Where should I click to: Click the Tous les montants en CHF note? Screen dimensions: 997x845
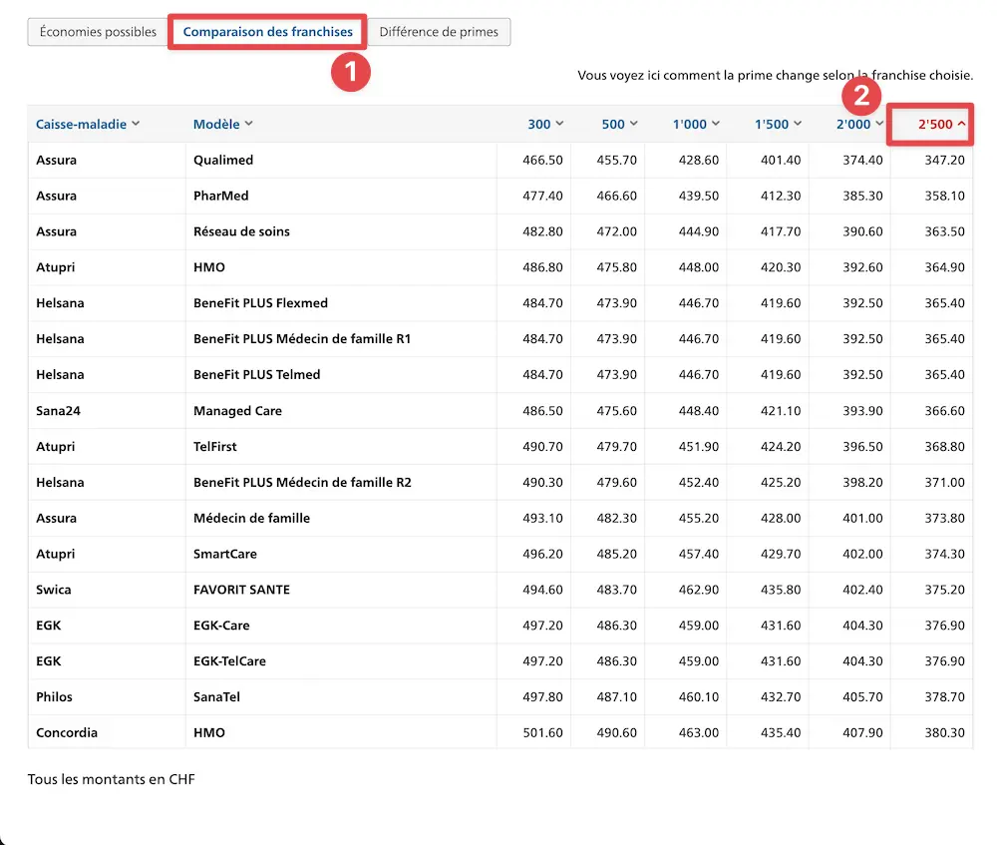(x=112, y=779)
